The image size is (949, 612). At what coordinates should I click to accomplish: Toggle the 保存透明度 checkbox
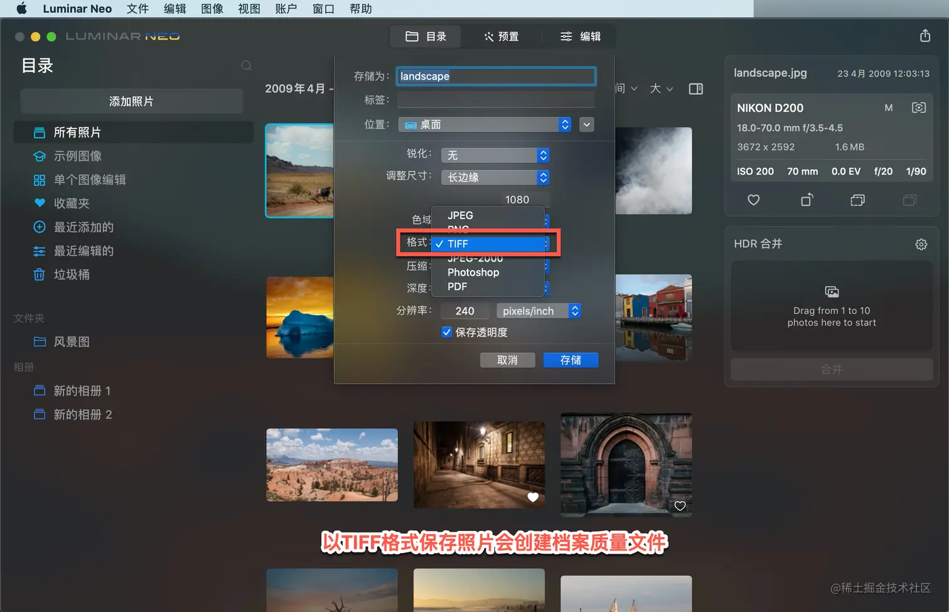pos(446,332)
